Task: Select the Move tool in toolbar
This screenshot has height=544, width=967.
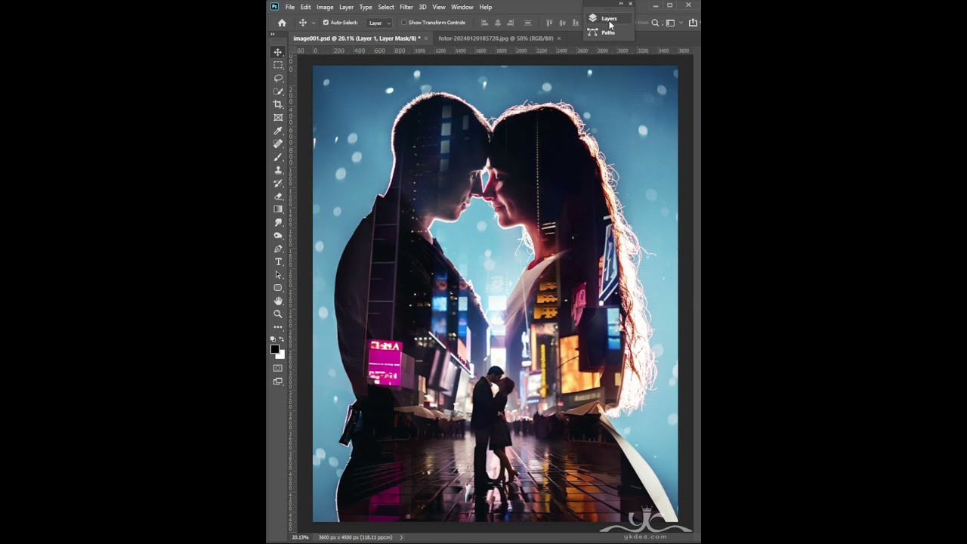Action: [x=278, y=52]
